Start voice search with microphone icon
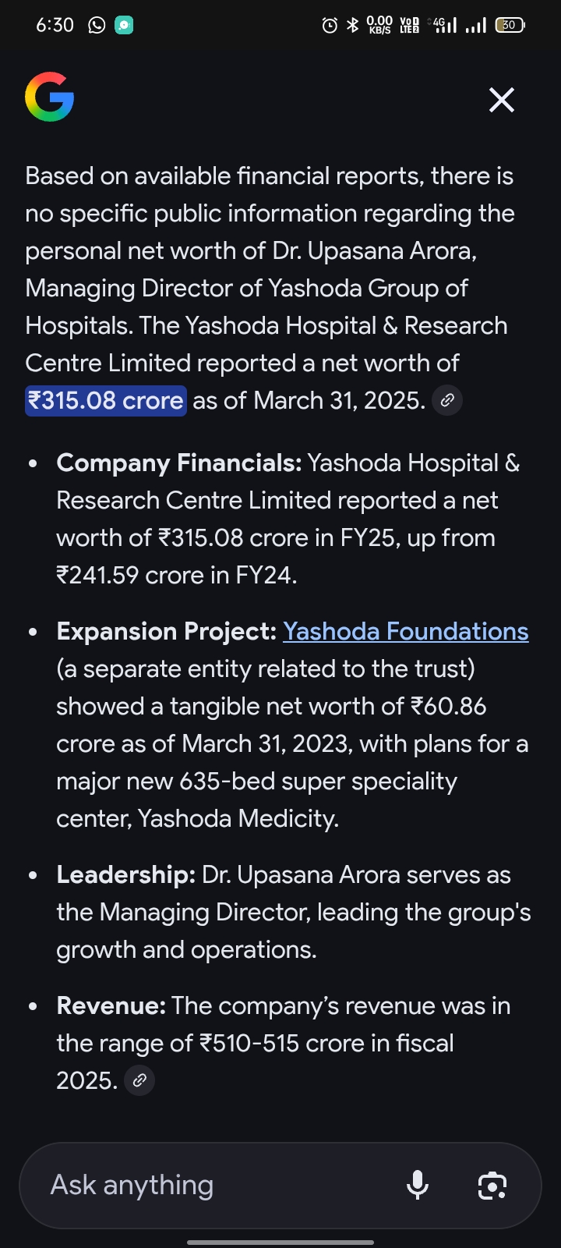Screen dimensions: 561x1248 pos(418,1185)
